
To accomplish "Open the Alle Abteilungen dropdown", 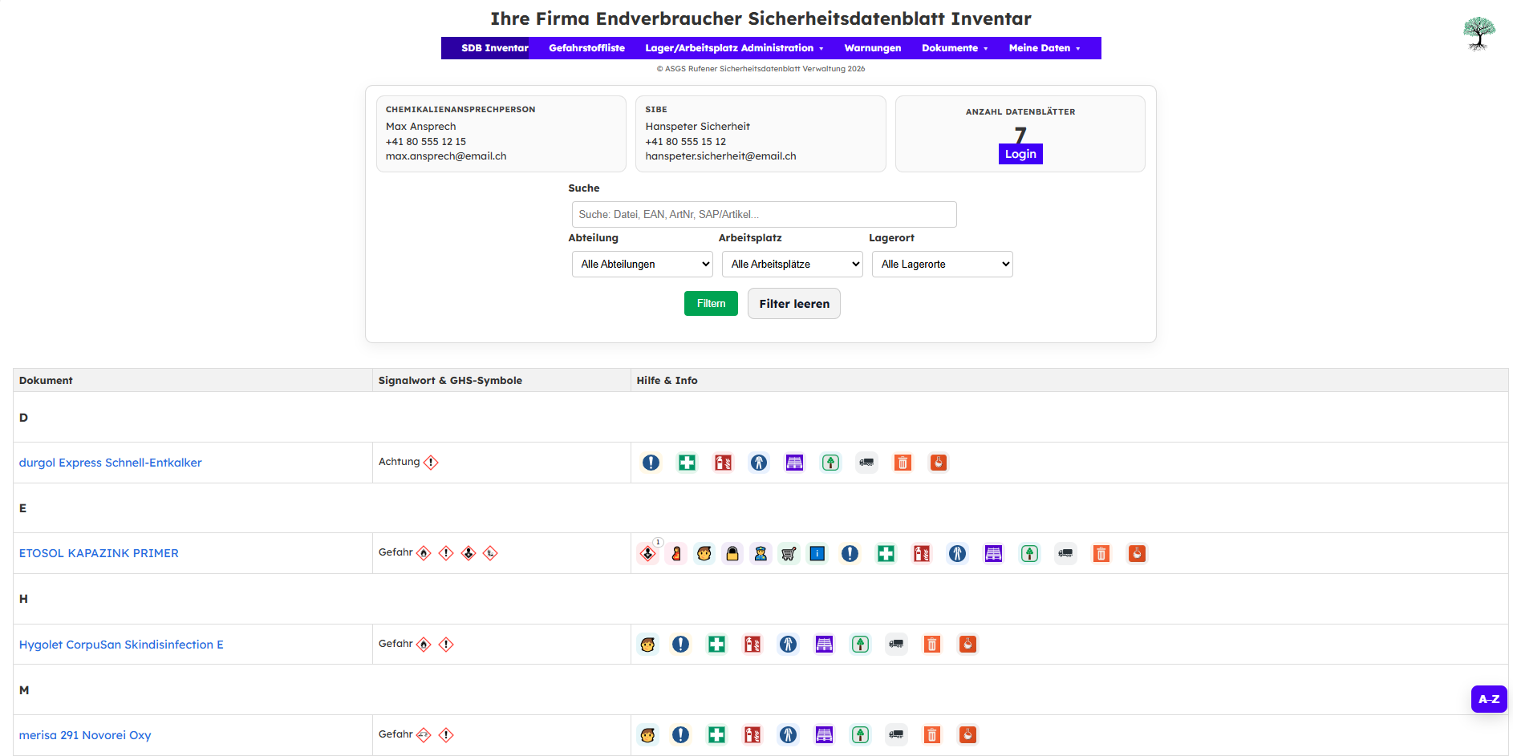I will pos(643,265).
